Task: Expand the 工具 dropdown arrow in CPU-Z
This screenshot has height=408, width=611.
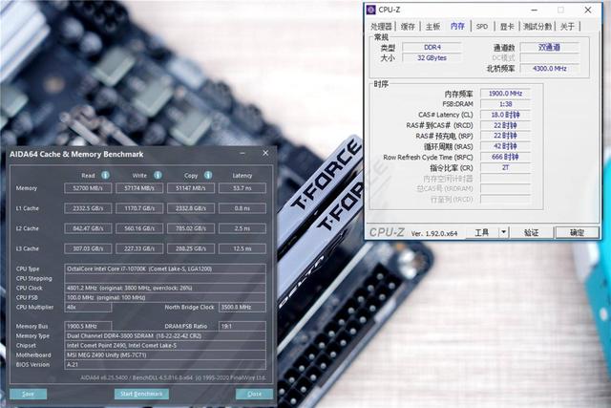Action: 503,233
